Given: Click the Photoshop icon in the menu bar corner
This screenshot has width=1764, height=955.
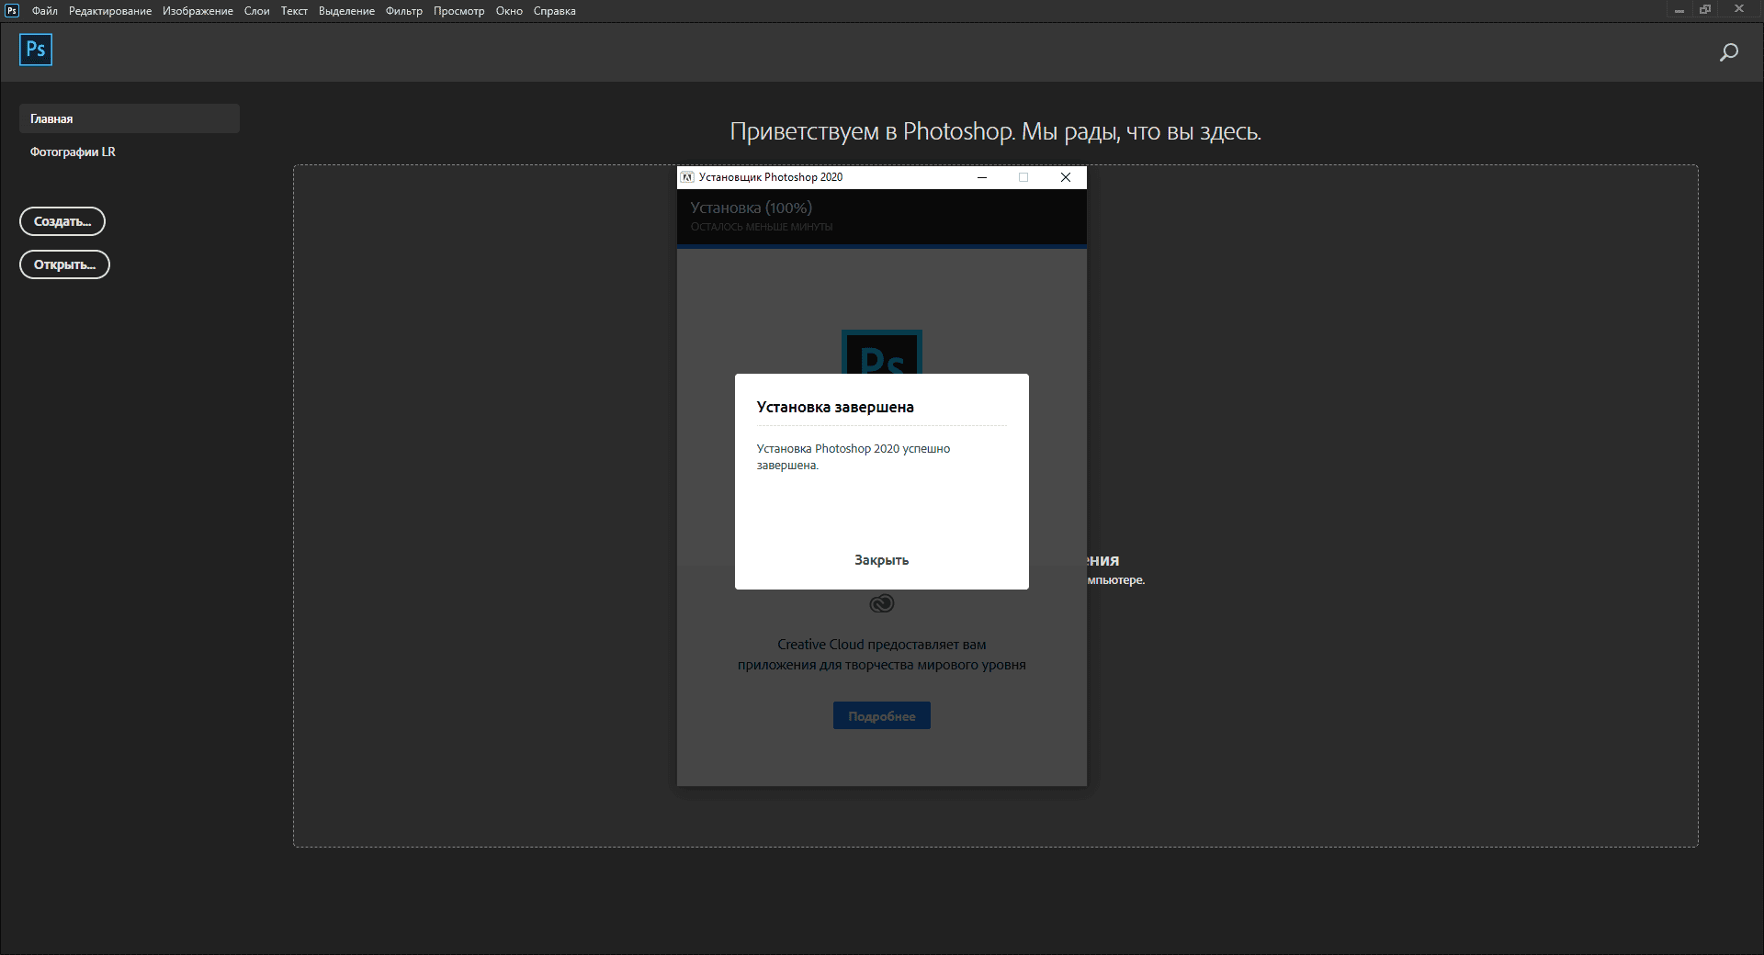Looking at the screenshot, I should click(12, 10).
